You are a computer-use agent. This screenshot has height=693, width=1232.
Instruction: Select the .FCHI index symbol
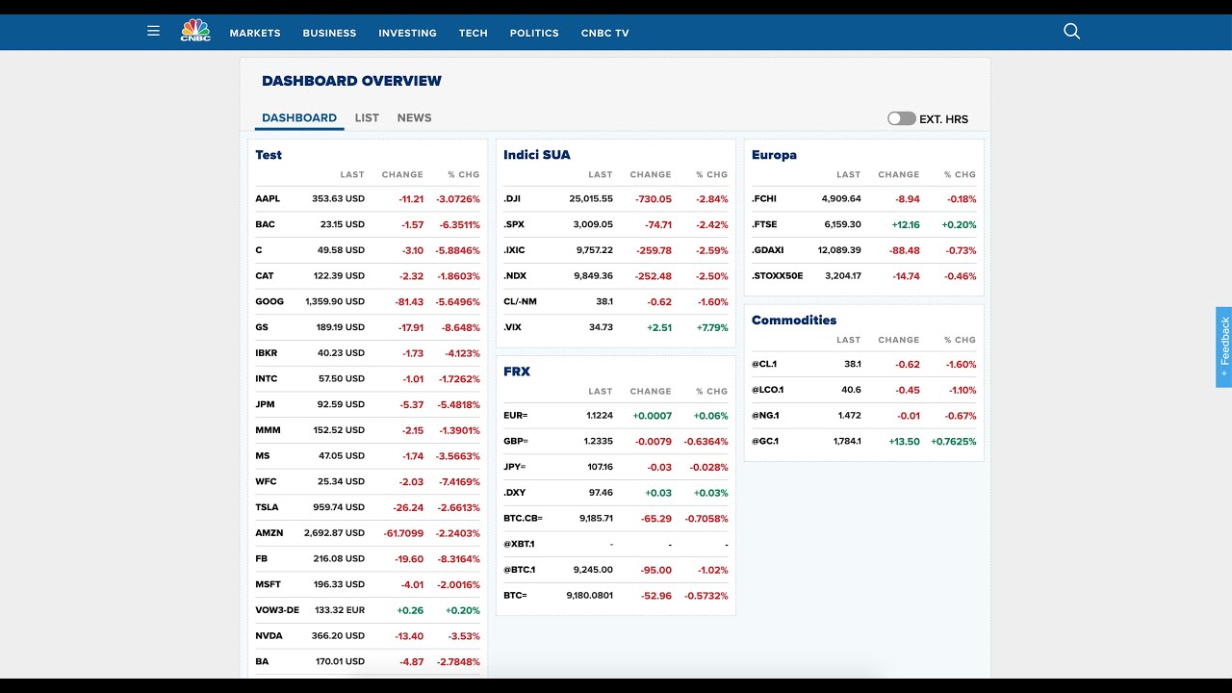coord(764,199)
